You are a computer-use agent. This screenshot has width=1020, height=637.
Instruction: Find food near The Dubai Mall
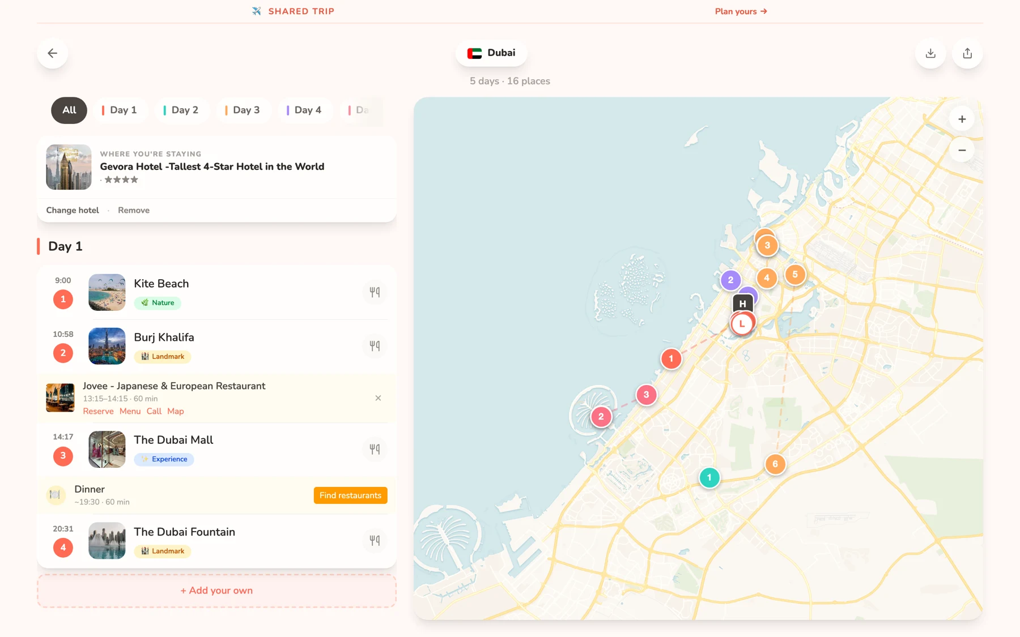(375, 449)
